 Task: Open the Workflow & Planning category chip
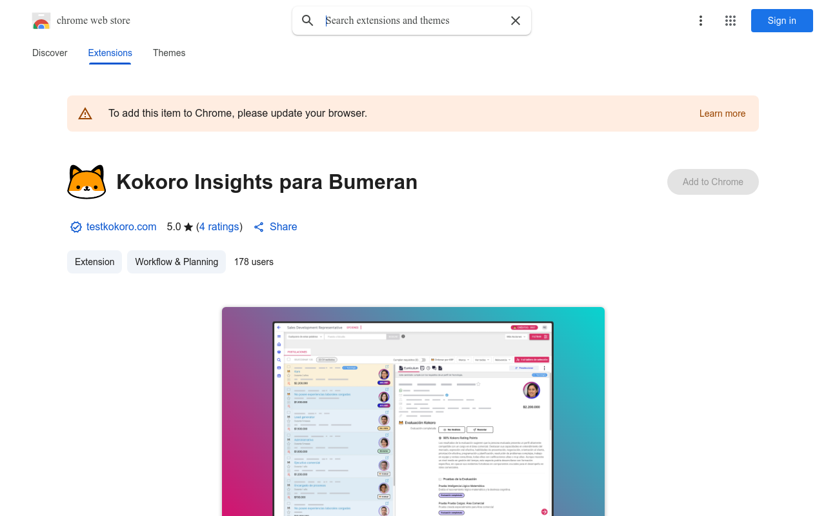click(x=176, y=262)
